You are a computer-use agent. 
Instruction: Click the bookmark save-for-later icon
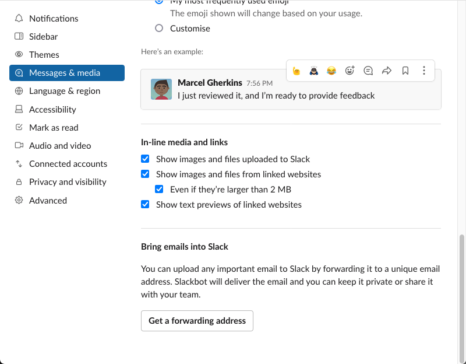[x=405, y=71]
